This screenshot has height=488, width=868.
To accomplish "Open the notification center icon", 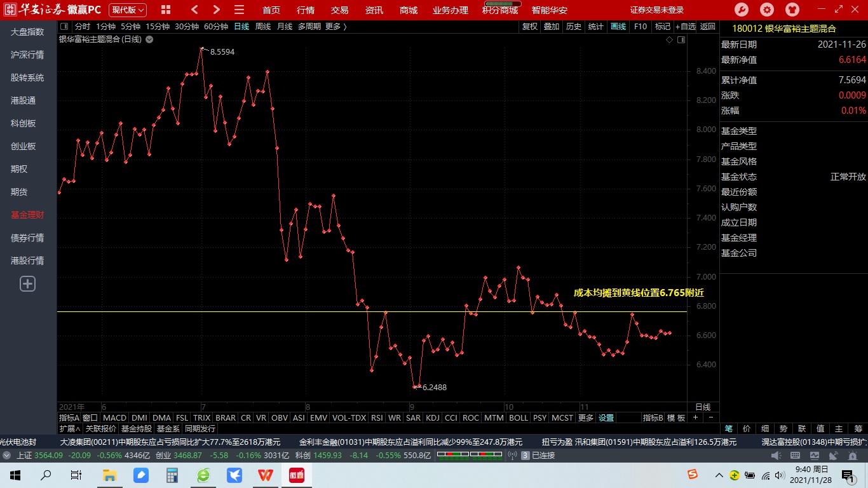I will 848,475.
